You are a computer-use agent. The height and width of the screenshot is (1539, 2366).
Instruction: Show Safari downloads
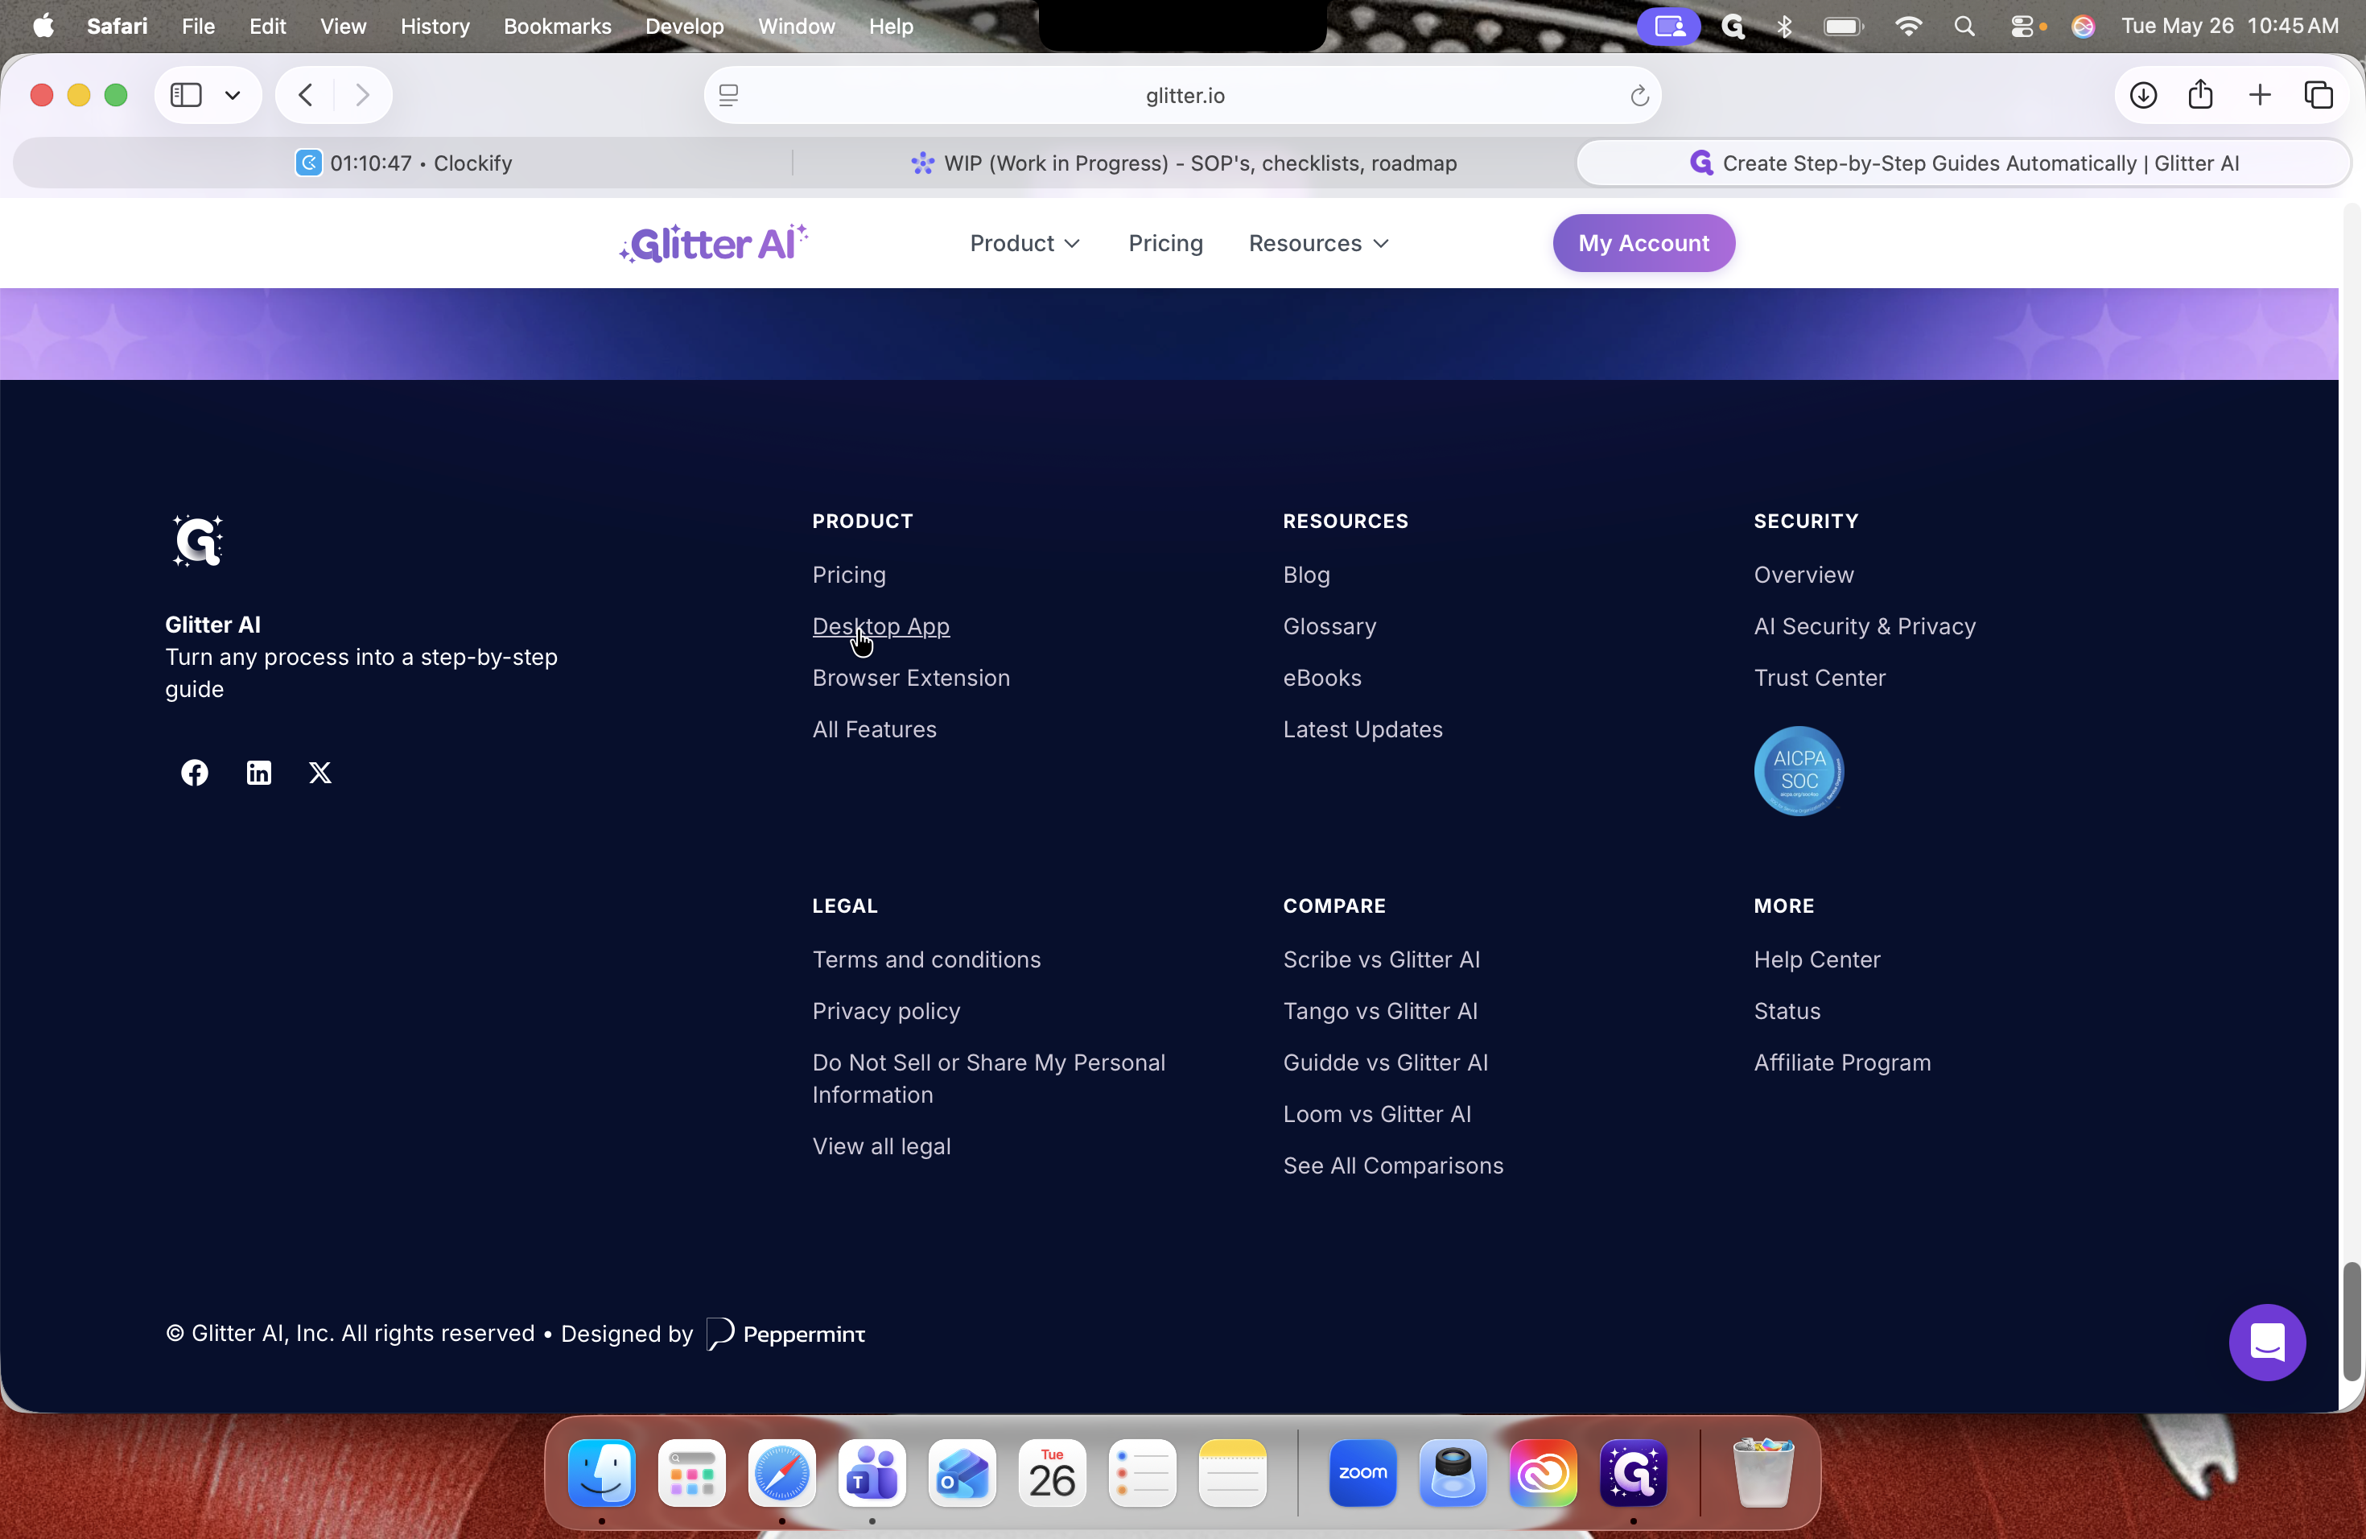[x=2143, y=96]
